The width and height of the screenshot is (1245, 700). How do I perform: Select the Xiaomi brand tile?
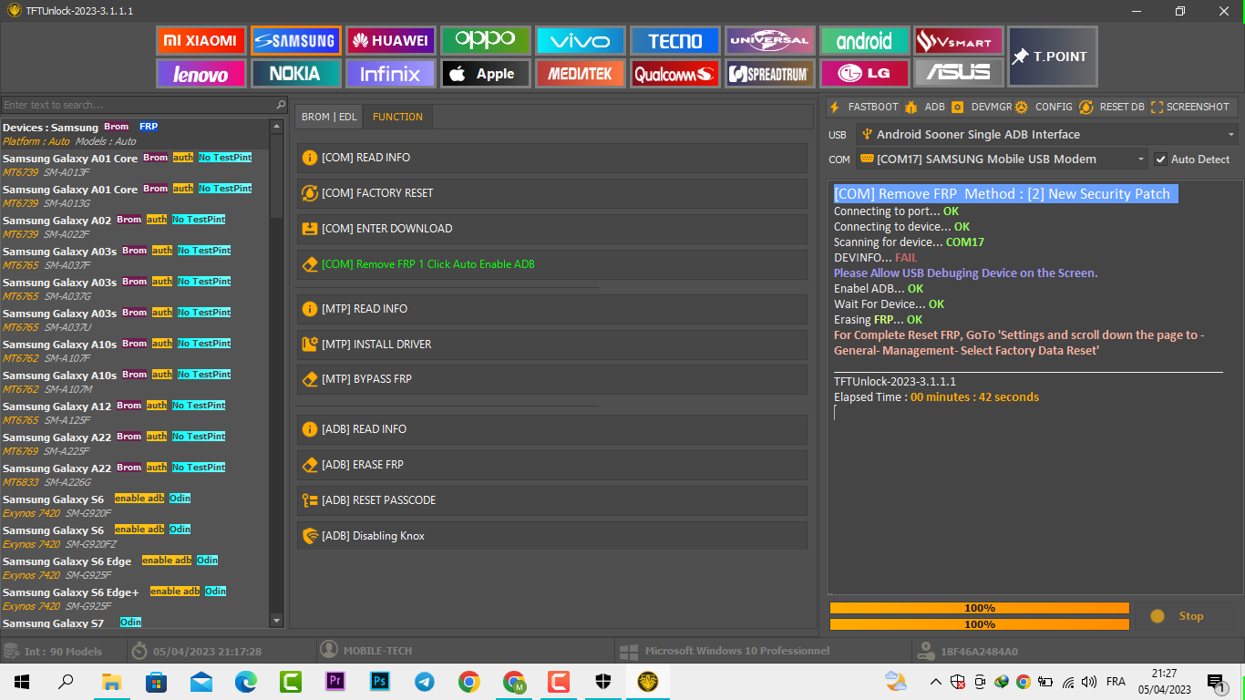point(200,40)
